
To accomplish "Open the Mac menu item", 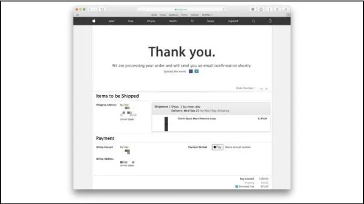I will coord(112,21).
